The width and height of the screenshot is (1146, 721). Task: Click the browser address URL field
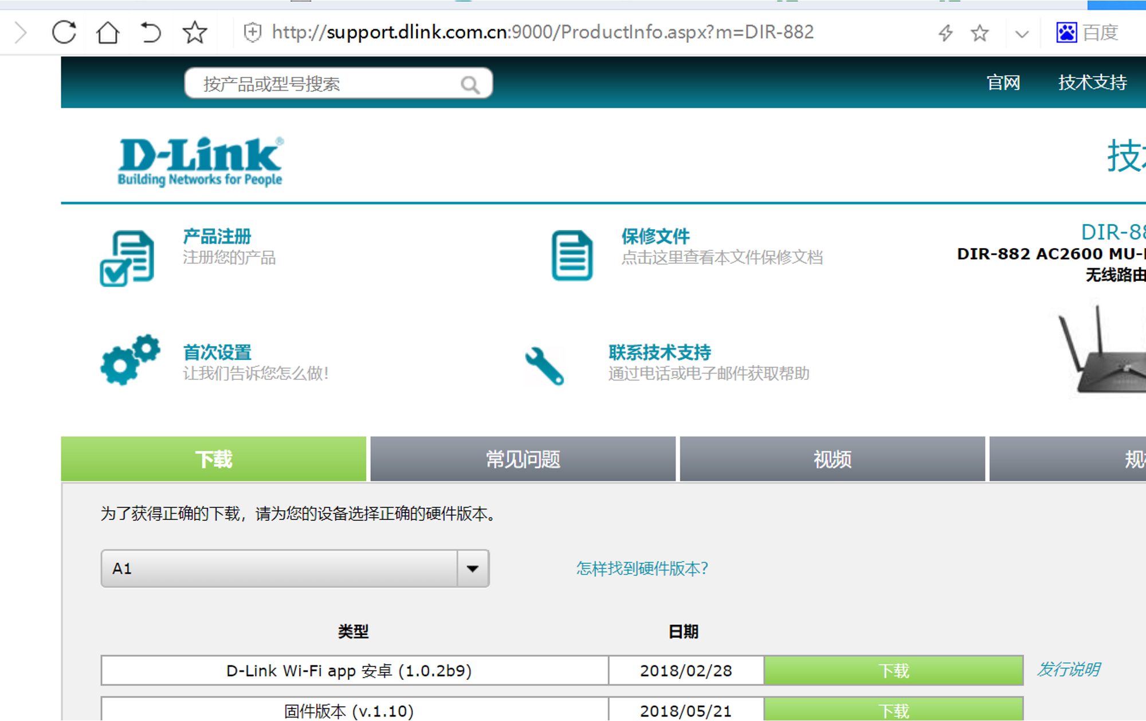(x=543, y=32)
